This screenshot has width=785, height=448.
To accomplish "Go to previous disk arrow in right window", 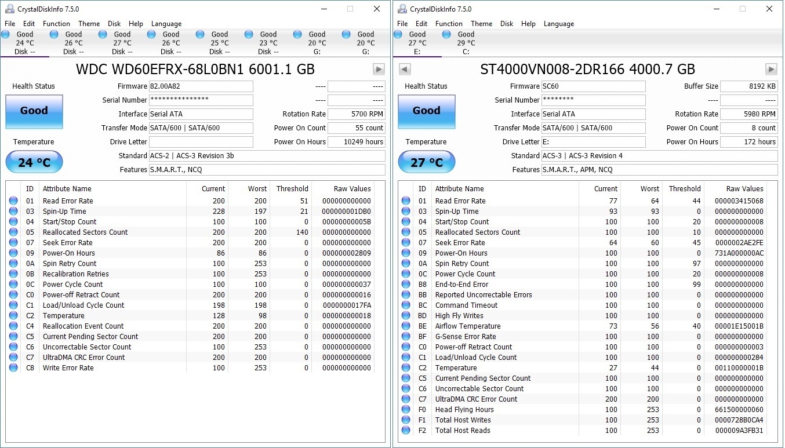I will click(x=405, y=70).
